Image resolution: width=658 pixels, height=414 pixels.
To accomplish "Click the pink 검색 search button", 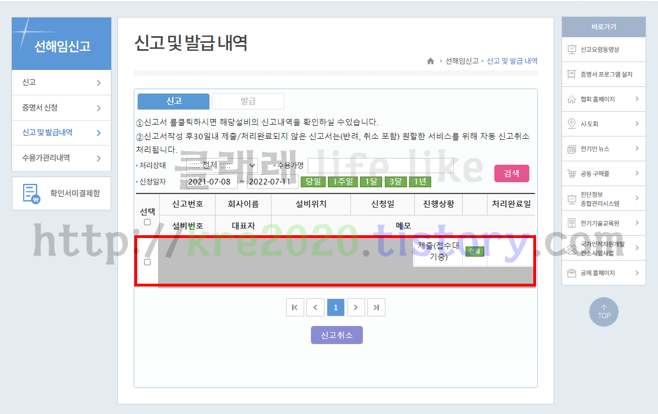I will 511,174.
